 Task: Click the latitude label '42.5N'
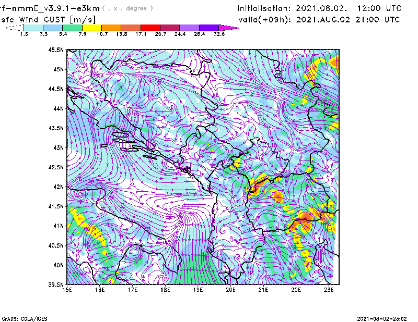point(56,167)
